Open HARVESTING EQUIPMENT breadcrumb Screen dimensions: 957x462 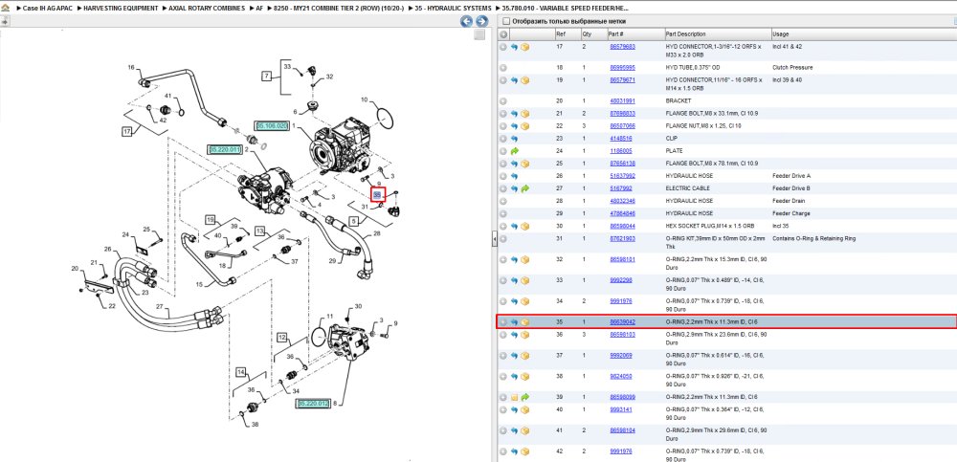pos(121,8)
